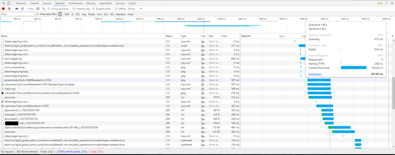Filter requests by Doc type
395x155 pixels.
106,14
